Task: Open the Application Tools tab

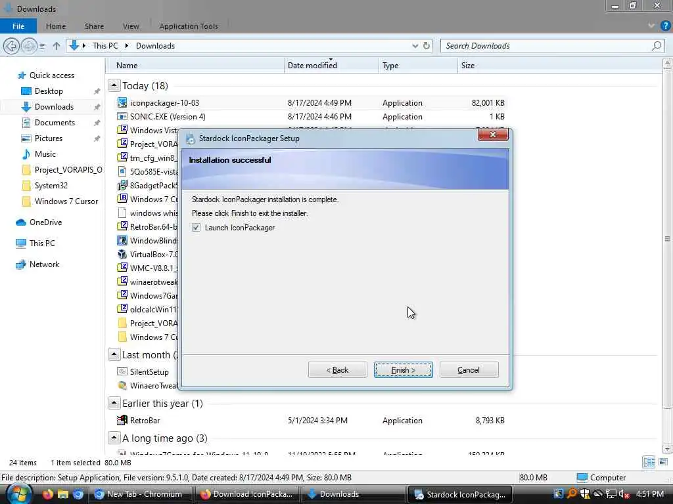Action: point(189,26)
